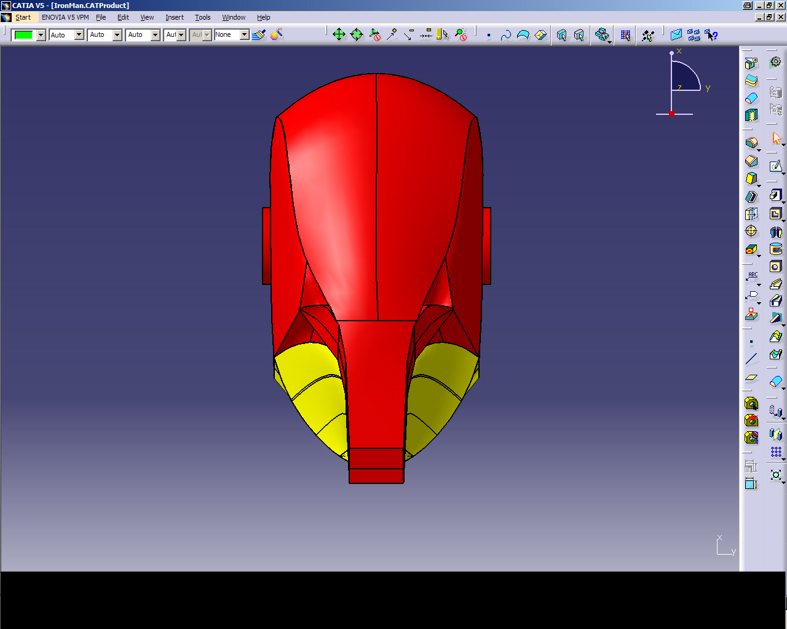The height and width of the screenshot is (629, 787).
Task: Click the orange Select arrow tool
Action: pos(776,138)
